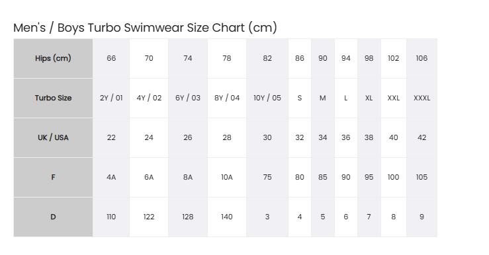Image resolution: width=489 pixels, height=255 pixels.
Task: Select the Turbo Size row header
Action: pyautogui.click(x=53, y=98)
